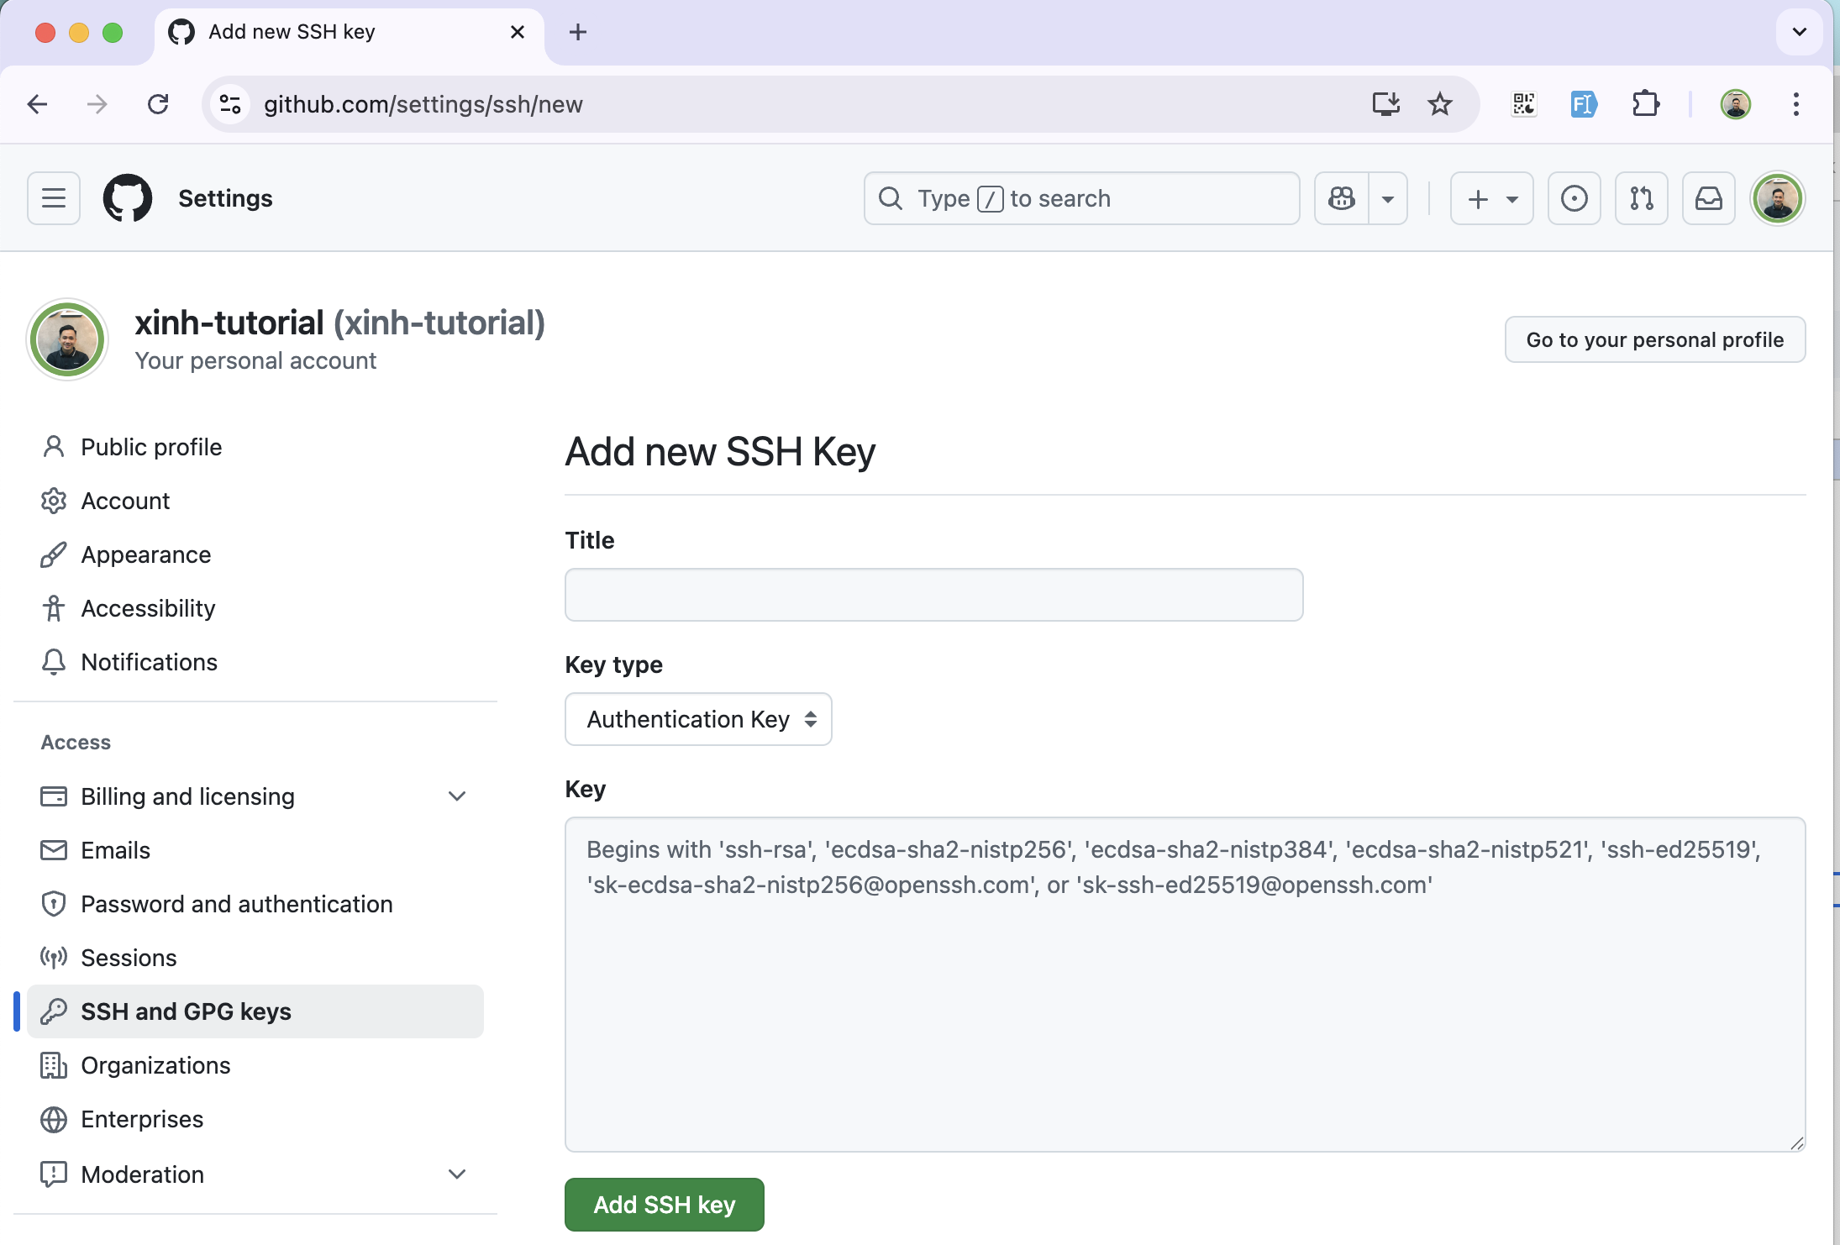Open the QR code extension icon
This screenshot has height=1245, width=1840.
pos(1524,104)
